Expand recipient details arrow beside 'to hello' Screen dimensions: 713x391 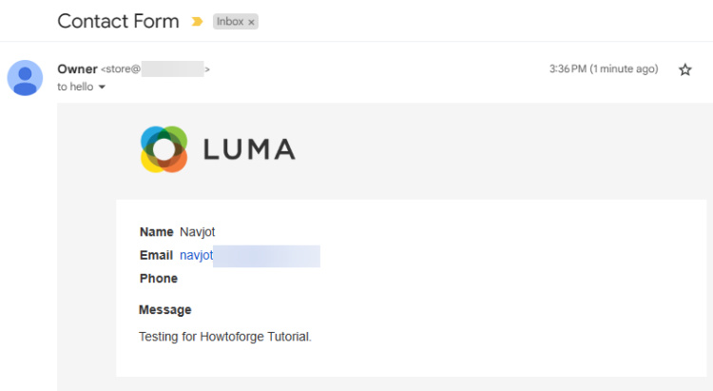pos(102,88)
